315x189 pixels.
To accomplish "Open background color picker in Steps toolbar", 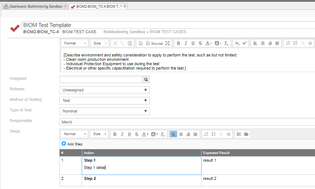I will [154, 134].
